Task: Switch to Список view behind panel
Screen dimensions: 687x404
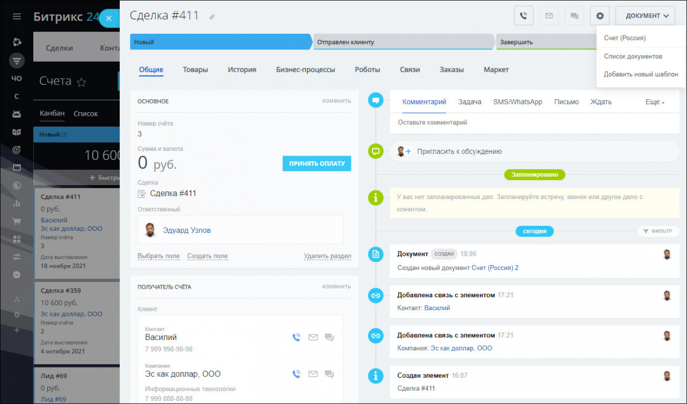Action: tap(86, 114)
